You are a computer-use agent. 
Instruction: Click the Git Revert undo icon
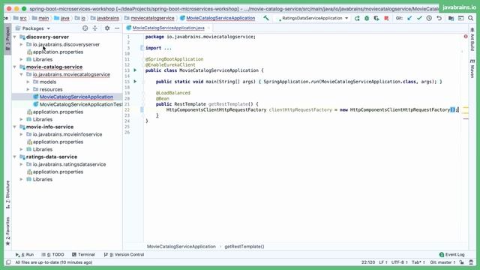coord(439,18)
